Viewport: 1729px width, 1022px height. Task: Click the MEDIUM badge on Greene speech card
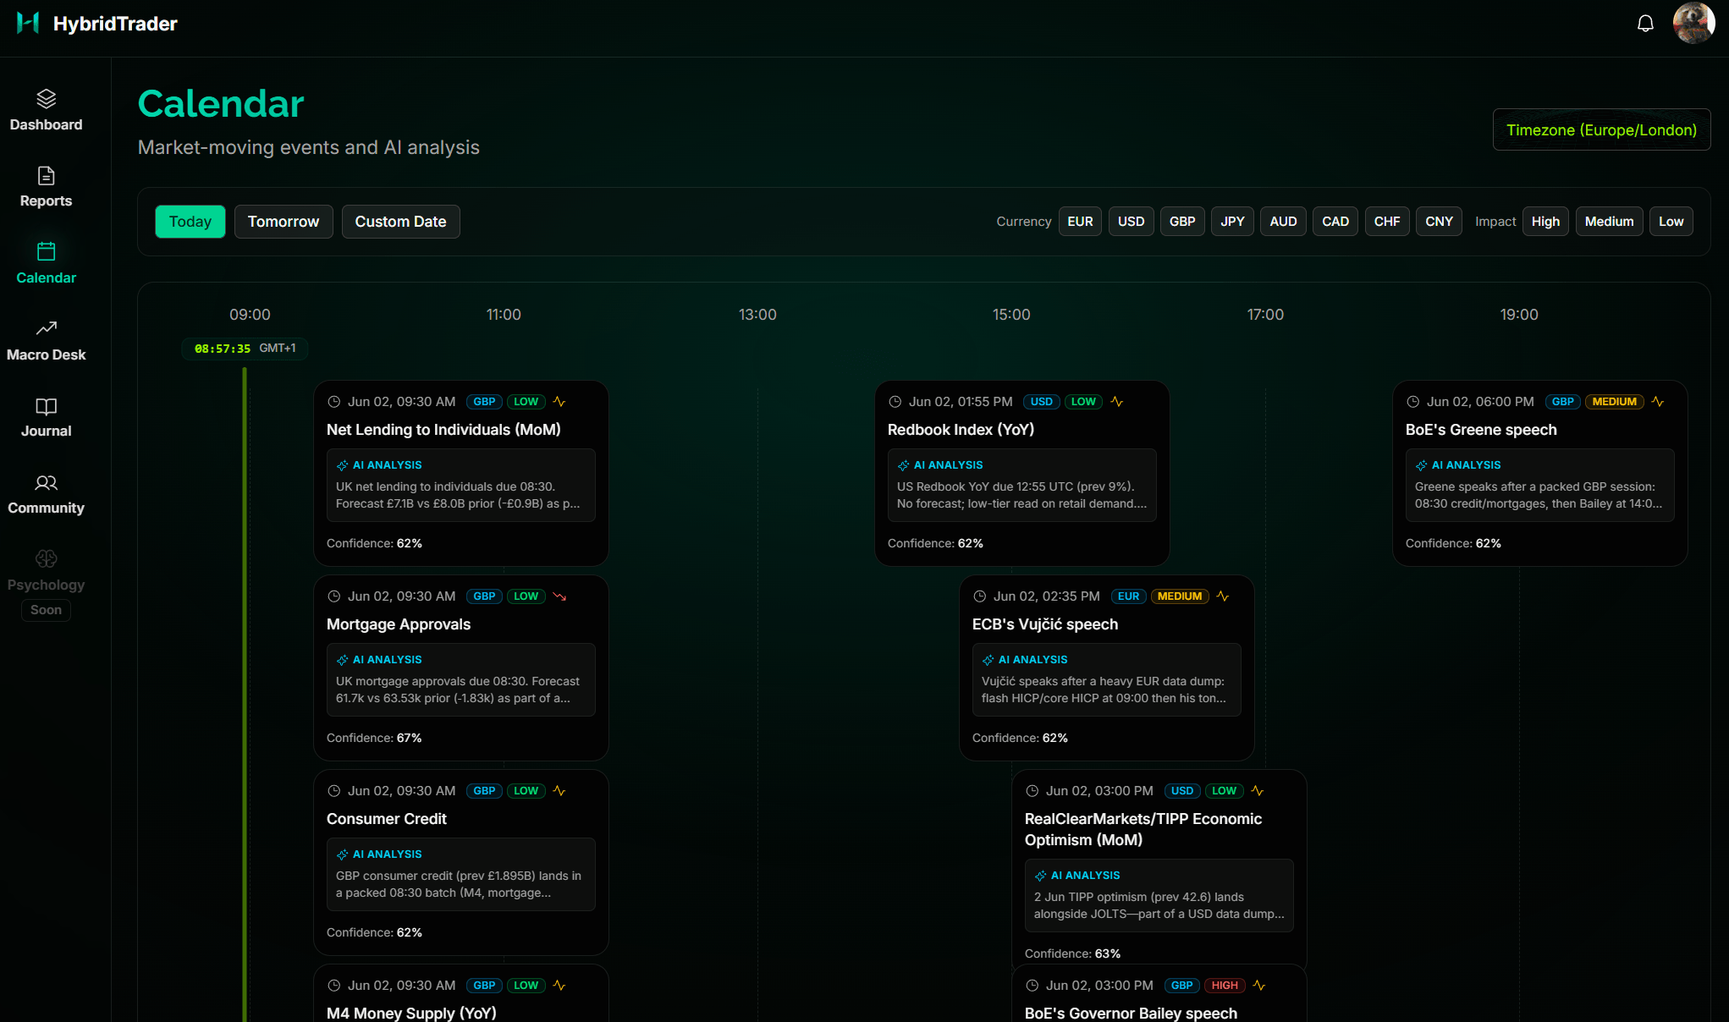coord(1614,402)
